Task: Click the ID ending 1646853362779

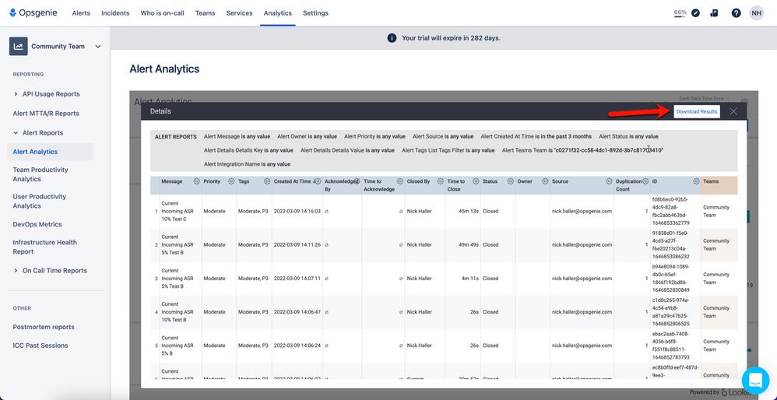Action: (x=671, y=212)
